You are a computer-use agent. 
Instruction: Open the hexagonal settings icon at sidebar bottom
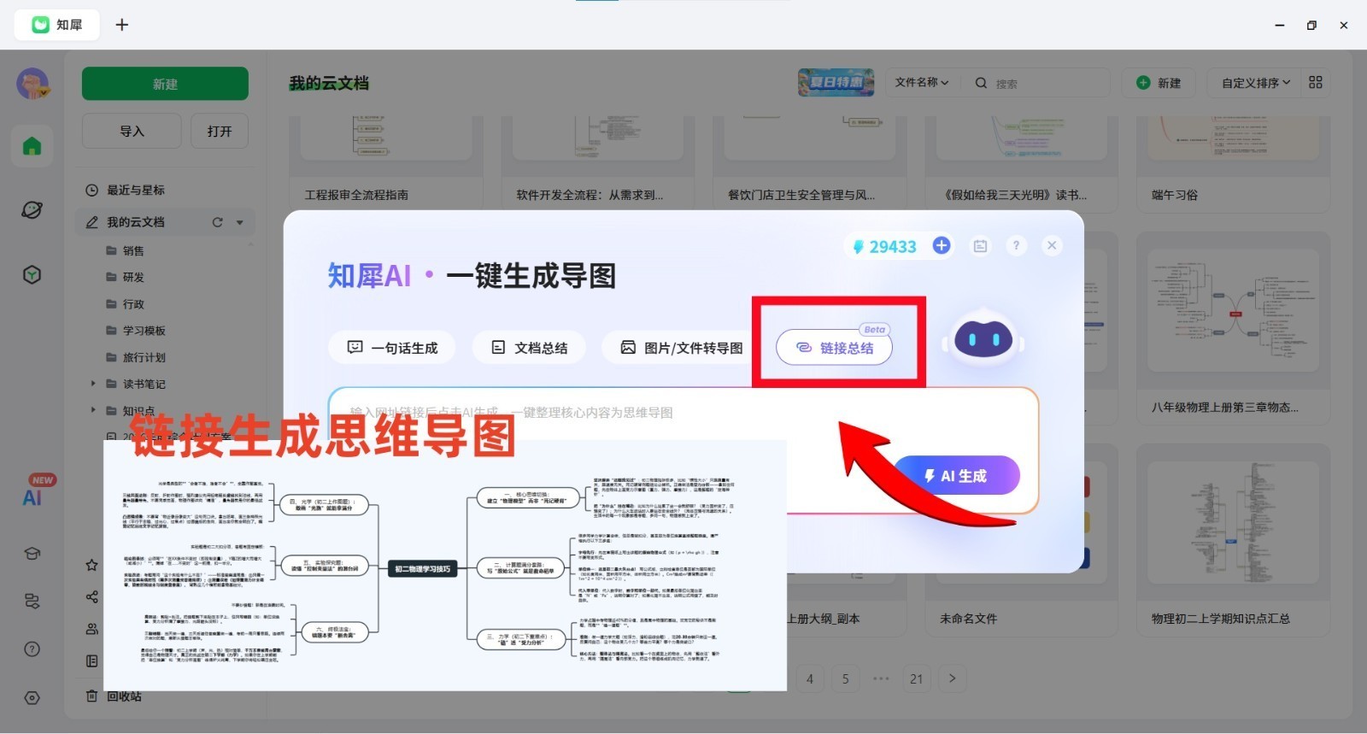[x=32, y=697]
